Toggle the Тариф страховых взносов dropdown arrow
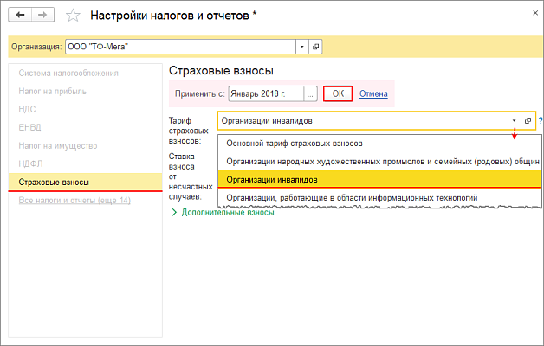 pyautogui.click(x=514, y=121)
